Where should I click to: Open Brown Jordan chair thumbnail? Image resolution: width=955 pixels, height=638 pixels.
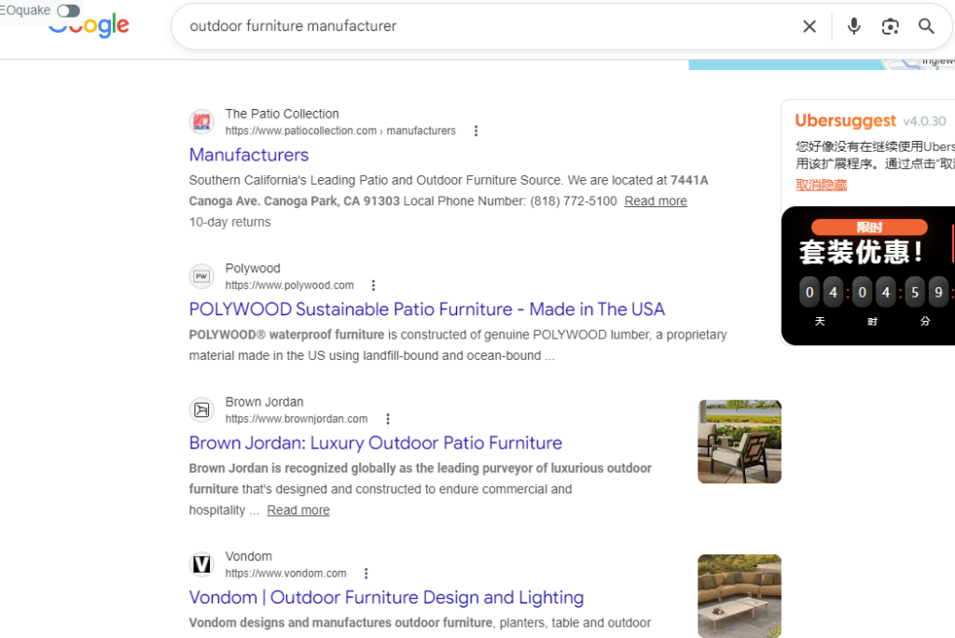(x=740, y=442)
